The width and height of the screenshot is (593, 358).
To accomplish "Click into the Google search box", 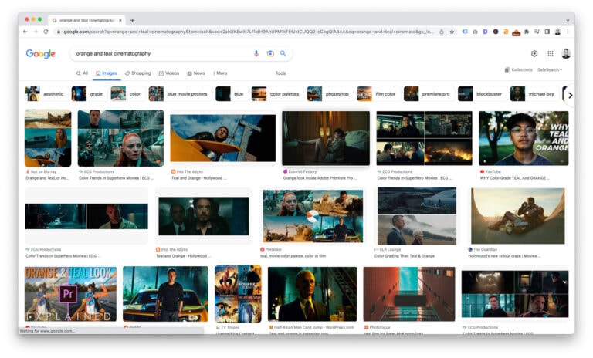I will point(158,54).
